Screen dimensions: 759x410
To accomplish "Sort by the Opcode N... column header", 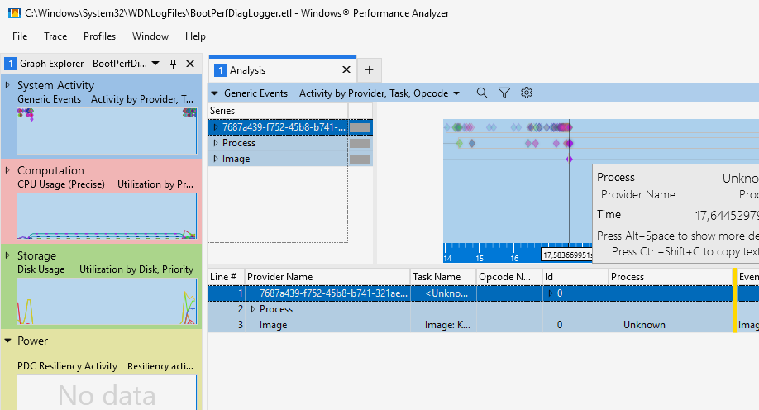I will pyautogui.click(x=509, y=277).
